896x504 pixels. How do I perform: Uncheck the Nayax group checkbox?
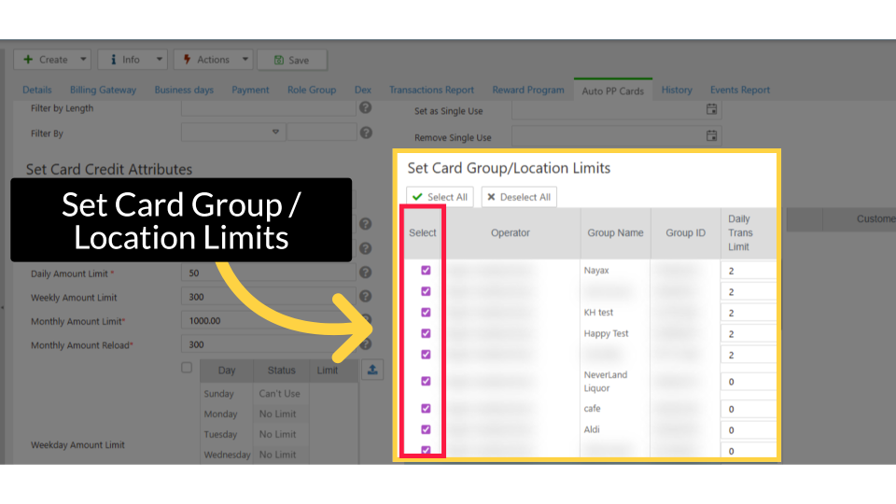[427, 270]
